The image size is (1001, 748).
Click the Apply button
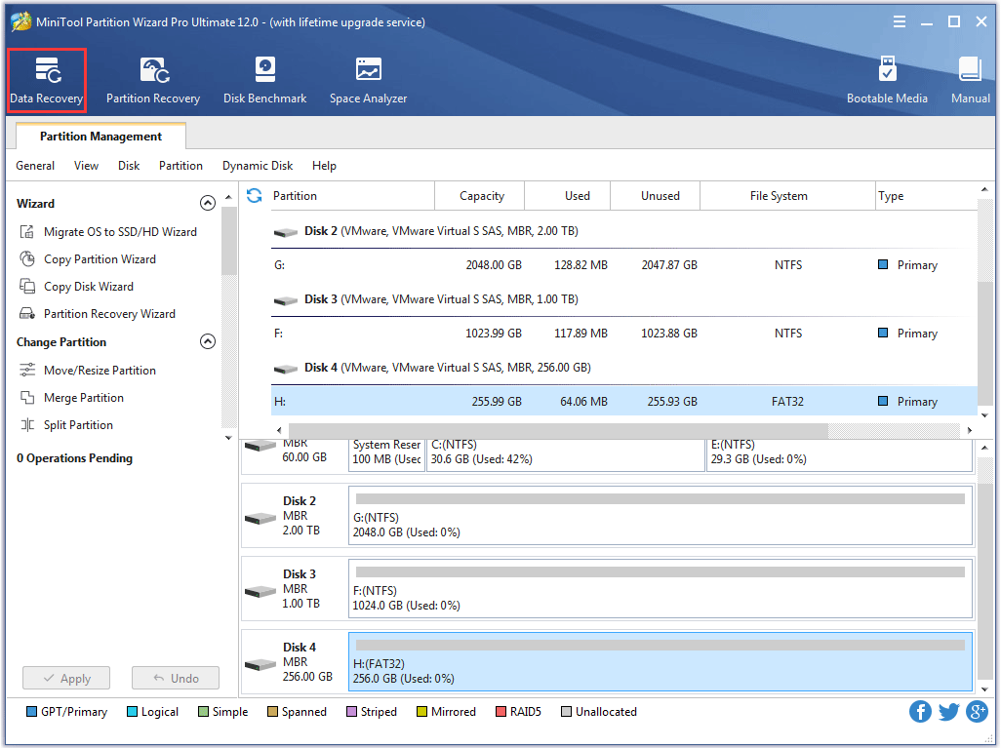(65, 678)
